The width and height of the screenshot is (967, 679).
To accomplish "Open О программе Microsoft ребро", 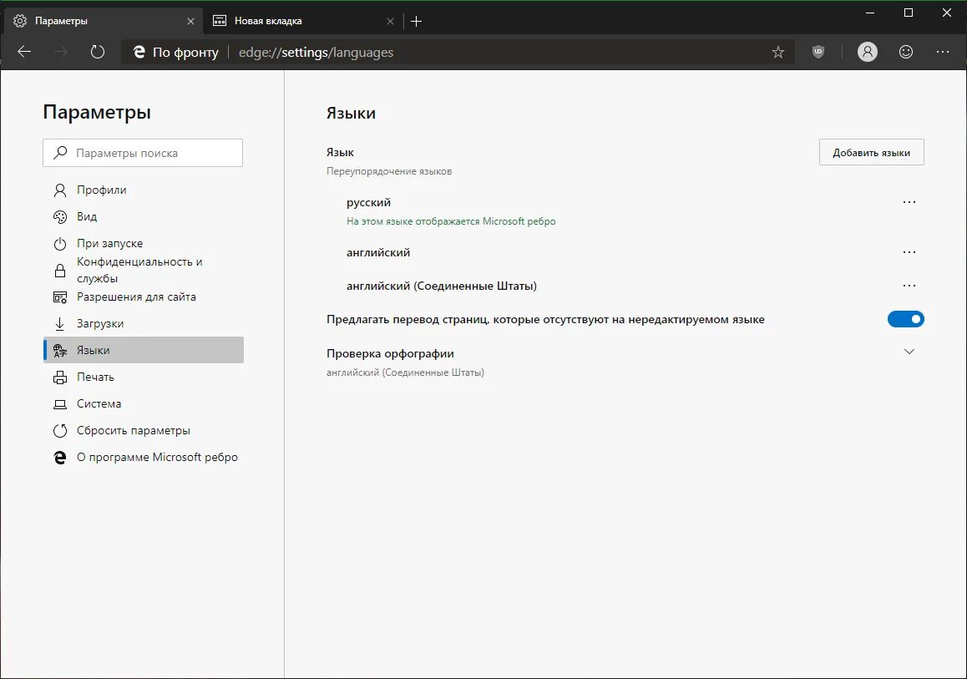I will tap(143, 457).
